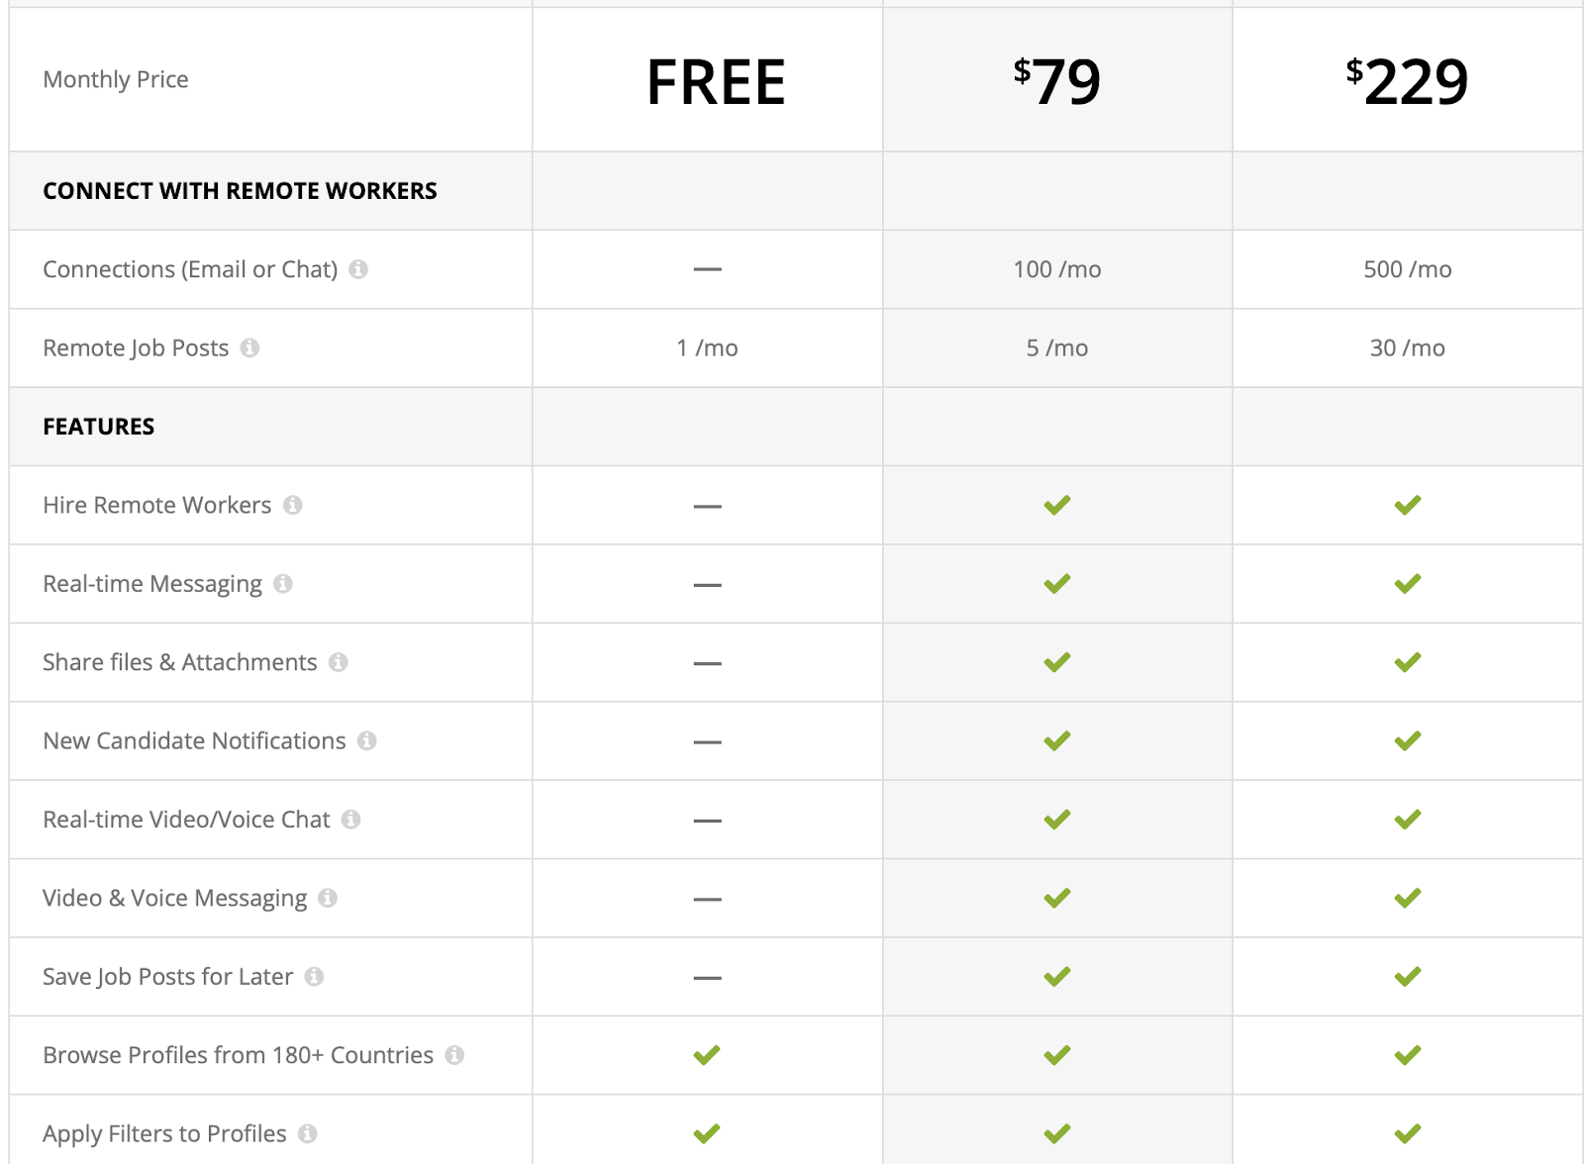The image size is (1584, 1164).
Task: Click the 30 /mo remote job posts value
Action: tap(1407, 347)
